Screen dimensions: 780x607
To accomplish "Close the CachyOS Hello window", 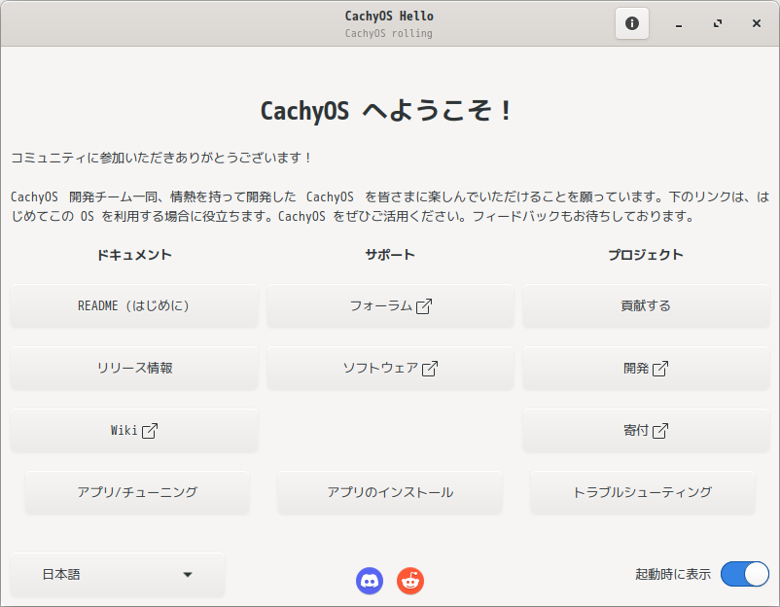I will (x=756, y=23).
